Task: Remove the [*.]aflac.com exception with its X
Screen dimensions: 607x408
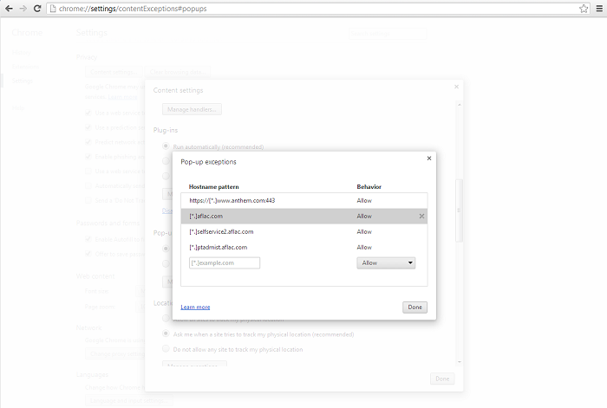Action: (x=421, y=216)
